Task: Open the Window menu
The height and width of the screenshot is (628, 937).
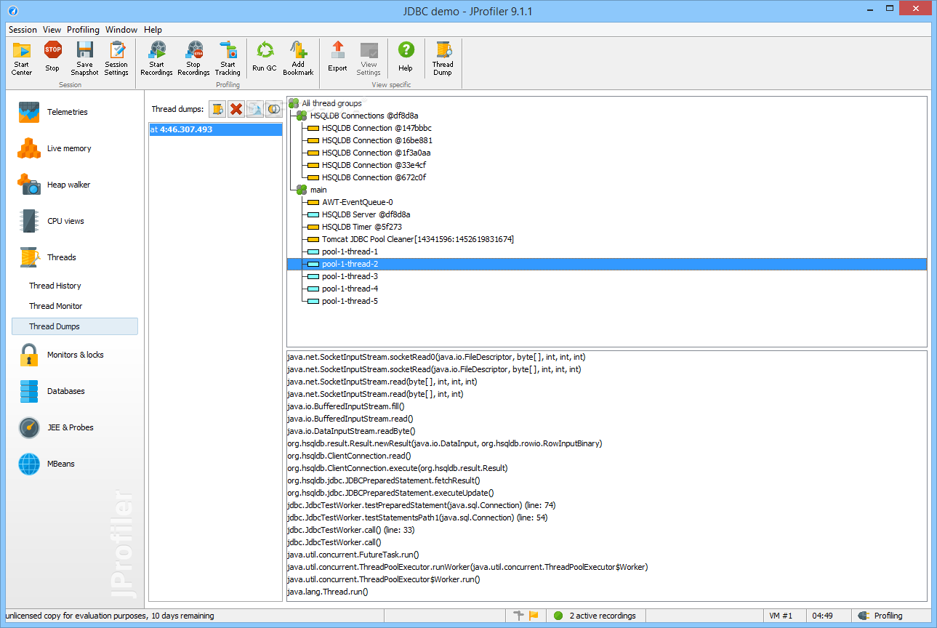Action: pos(121,30)
